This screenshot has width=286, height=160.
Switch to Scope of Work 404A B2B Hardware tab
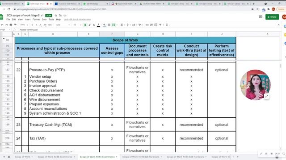pyautogui.click(x=185, y=157)
